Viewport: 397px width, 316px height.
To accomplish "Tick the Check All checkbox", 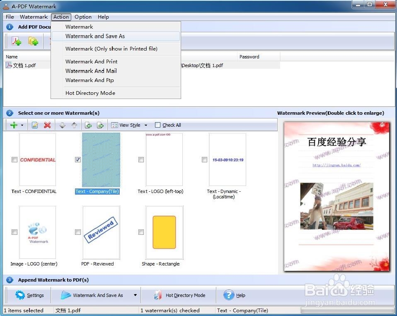I will coord(157,125).
